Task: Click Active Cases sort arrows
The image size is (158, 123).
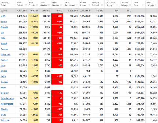Action: (x=89, y=5)
